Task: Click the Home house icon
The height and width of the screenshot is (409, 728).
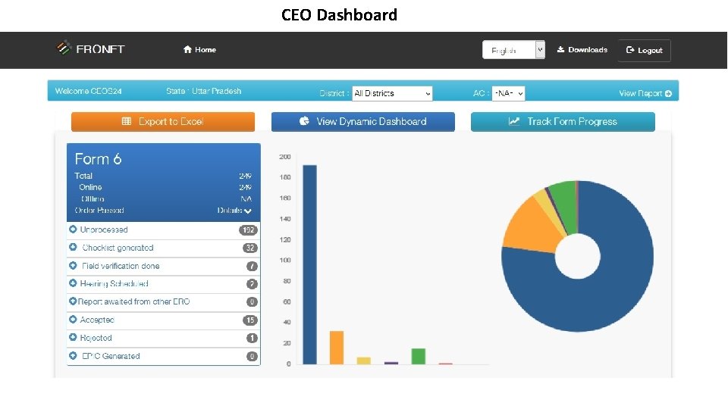Action: pyautogui.click(x=187, y=50)
